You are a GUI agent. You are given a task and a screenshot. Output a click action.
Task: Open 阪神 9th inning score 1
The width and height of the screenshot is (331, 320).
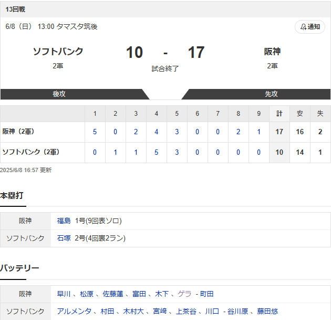258,132
